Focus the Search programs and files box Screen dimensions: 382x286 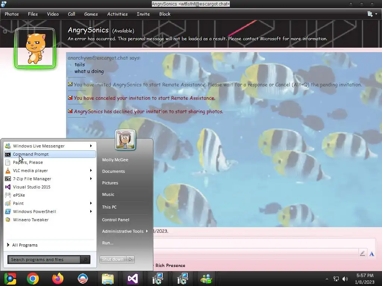coord(44,260)
